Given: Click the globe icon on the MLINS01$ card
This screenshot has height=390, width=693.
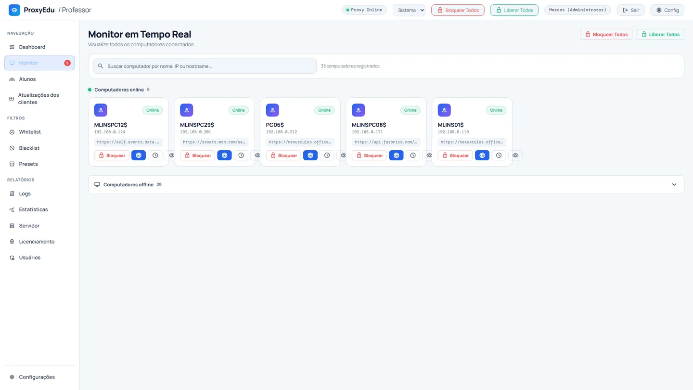Looking at the screenshot, I should tap(482, 156).
